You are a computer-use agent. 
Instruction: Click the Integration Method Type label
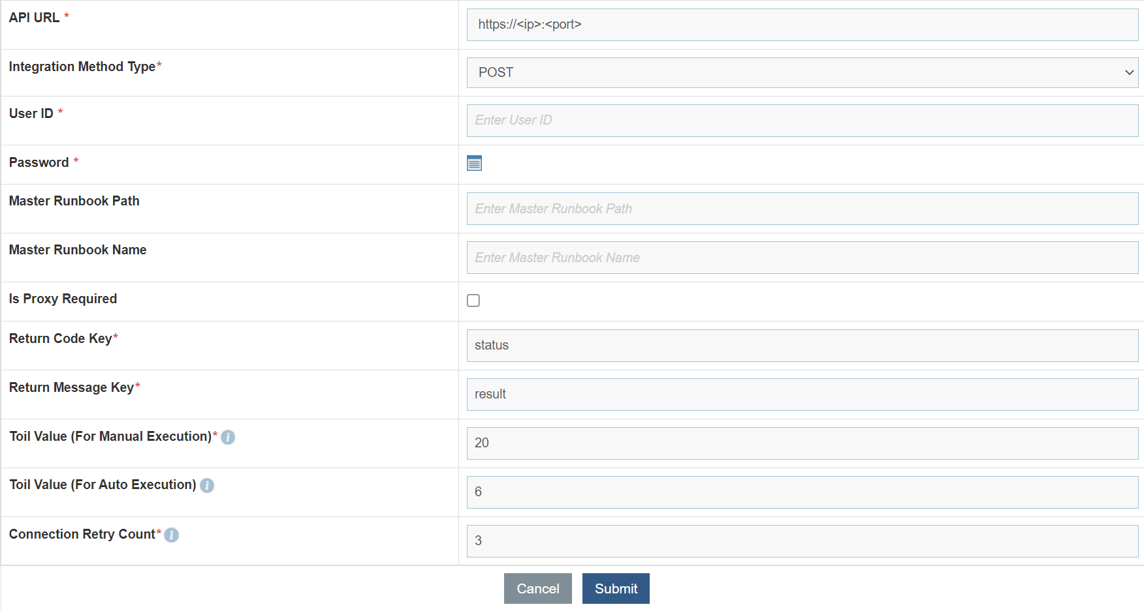(x=82, y=67)
